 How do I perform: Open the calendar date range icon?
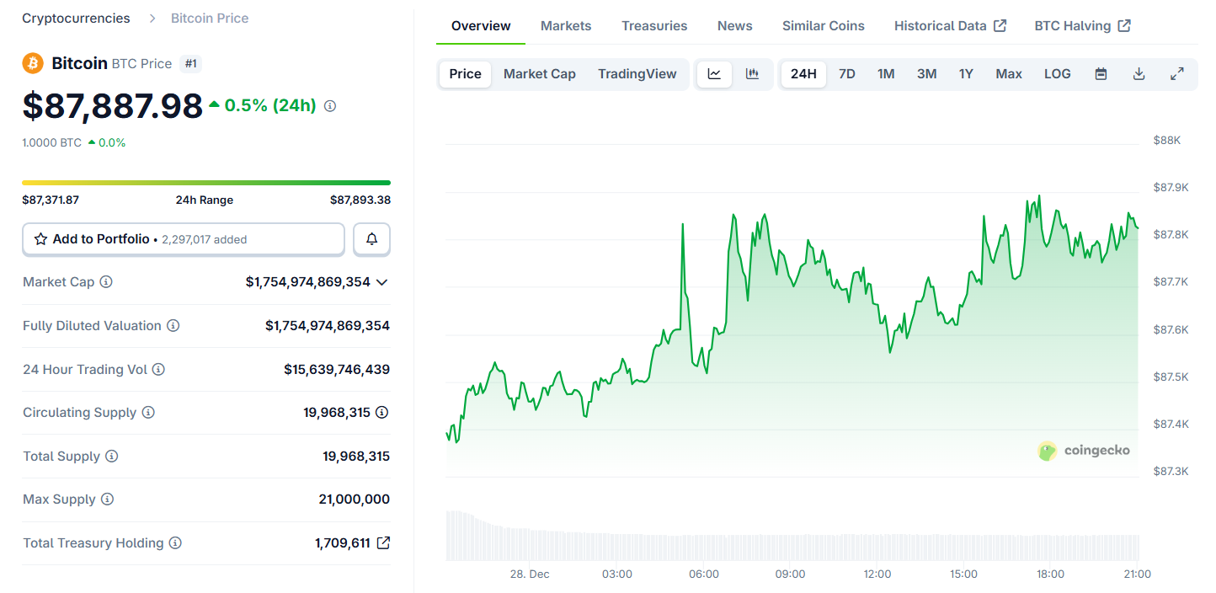pos(1101,74)
